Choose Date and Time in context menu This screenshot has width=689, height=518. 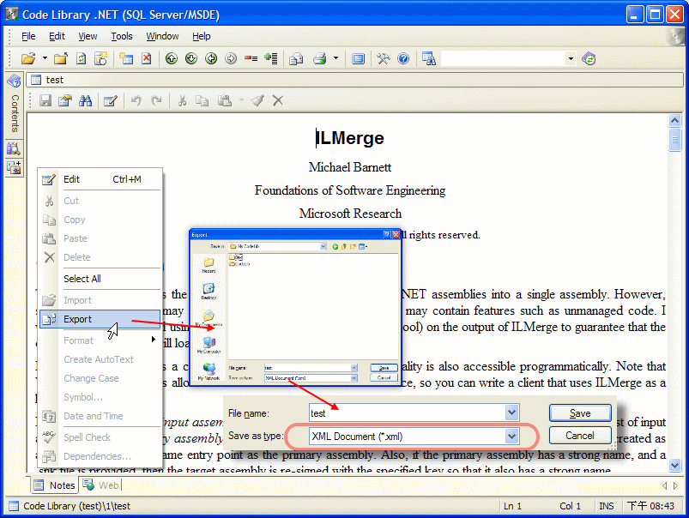click(x=100, y=416)
